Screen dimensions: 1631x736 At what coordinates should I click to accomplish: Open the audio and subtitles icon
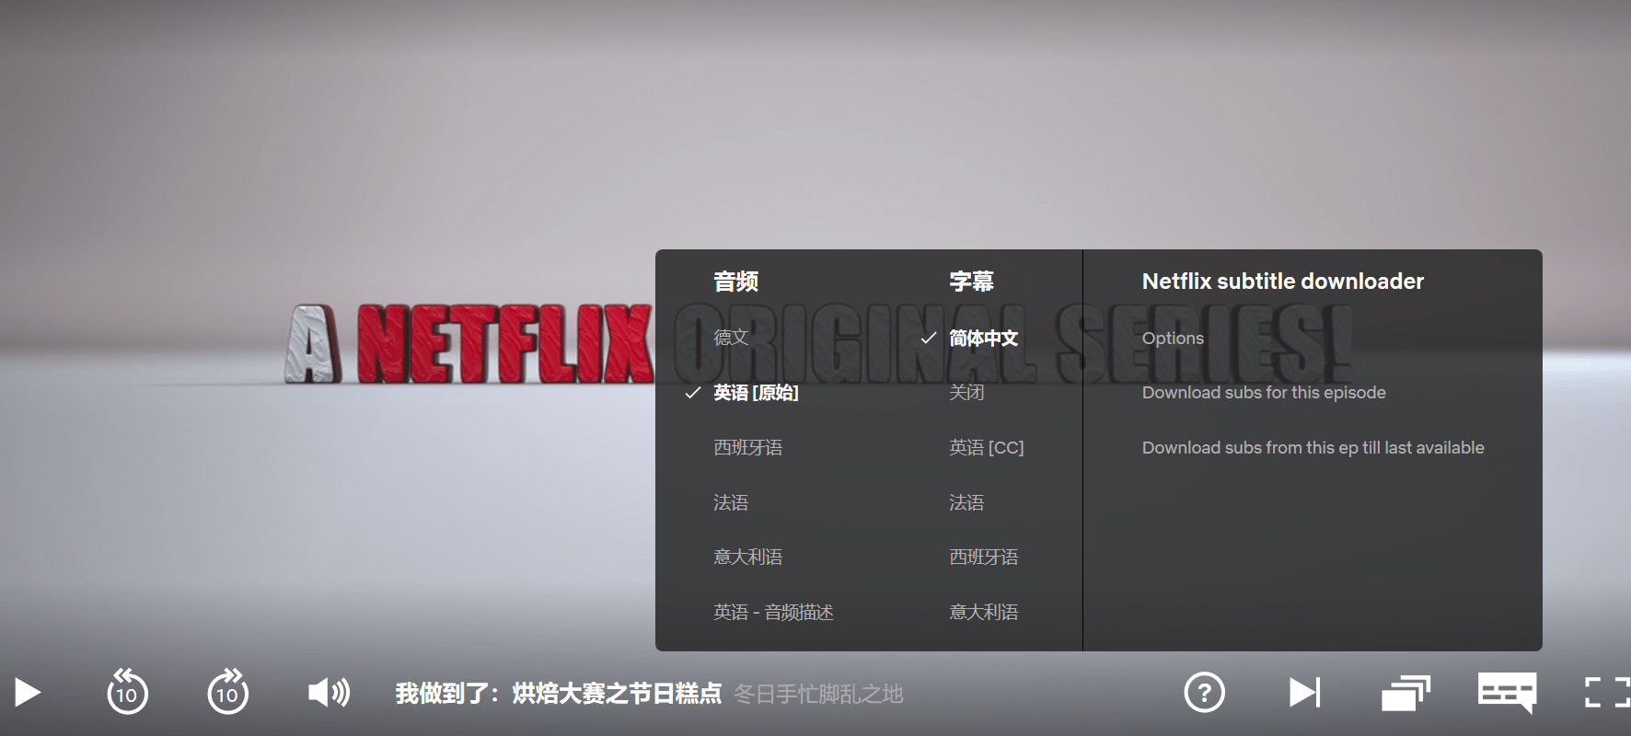click(x=1507, y=692)
